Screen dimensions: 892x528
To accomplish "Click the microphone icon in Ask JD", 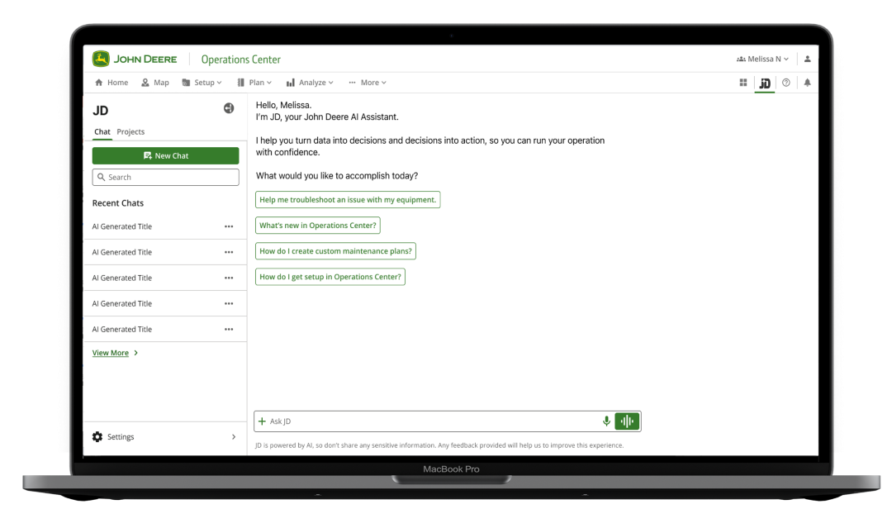I will (x=606, y=421).
